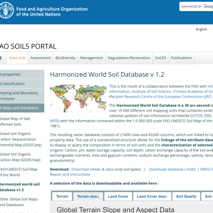Open the Institute of Soil Science link
213x213 pixels.
(151, 92)
